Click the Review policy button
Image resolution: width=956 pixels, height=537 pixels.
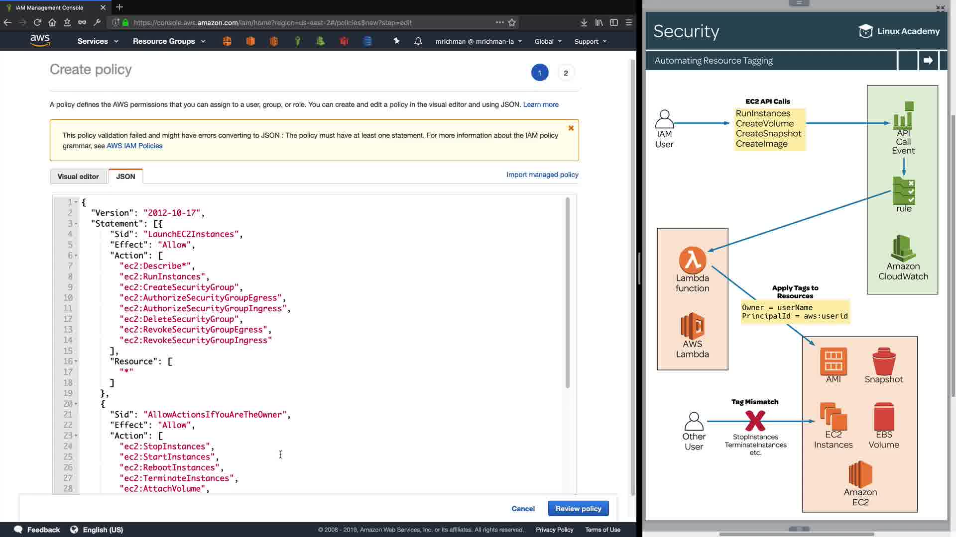pyautogui.click(x=578, y=509)
